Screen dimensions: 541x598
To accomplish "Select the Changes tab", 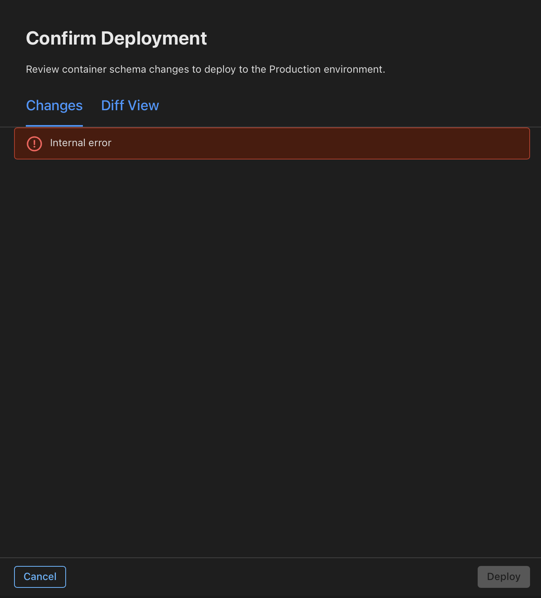I will click(x=54, y=106).
